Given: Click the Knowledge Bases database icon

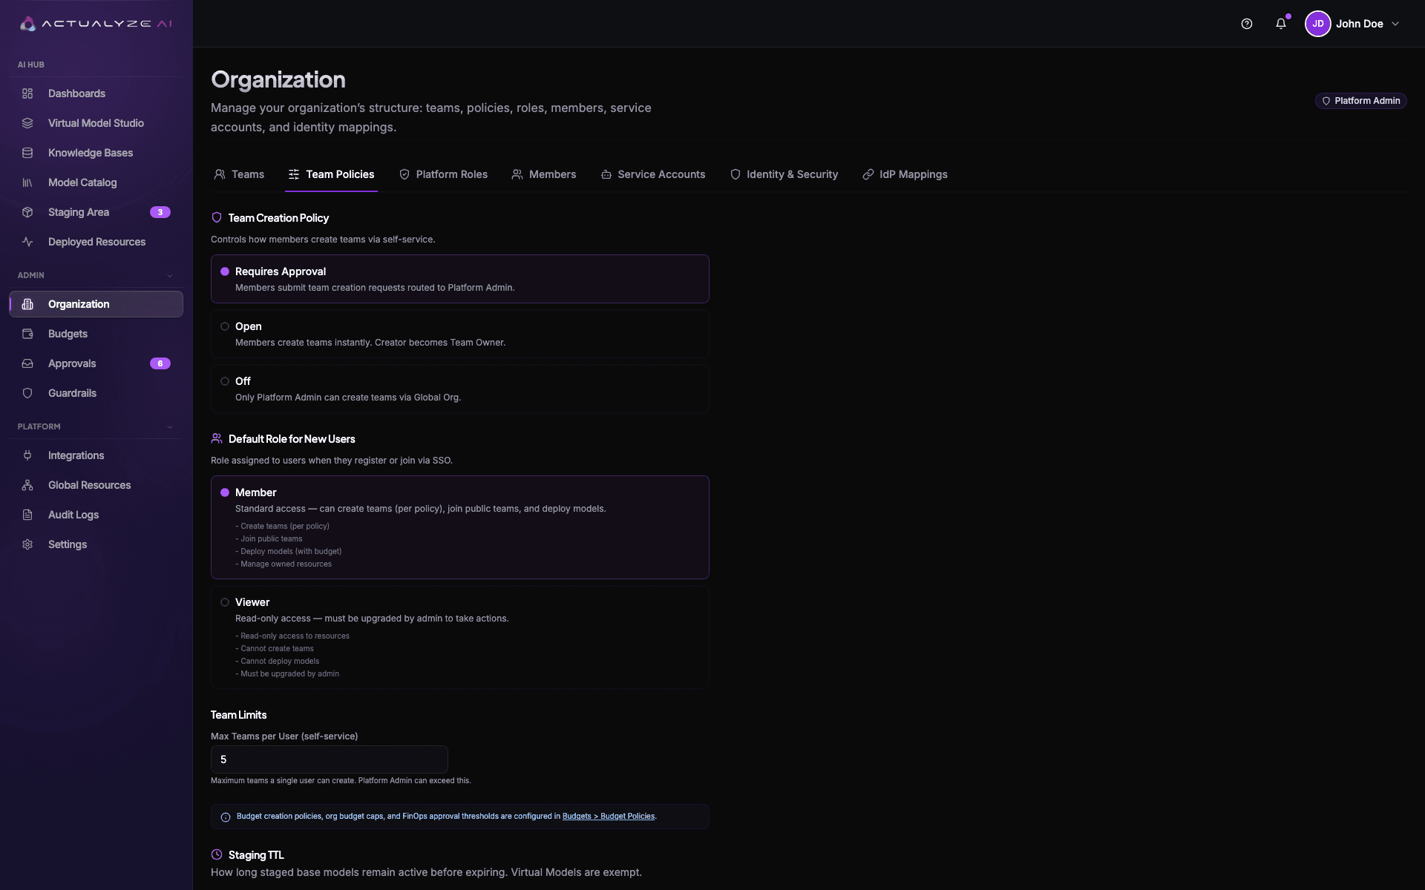Looking at the screenshot, I should point(27,153).
